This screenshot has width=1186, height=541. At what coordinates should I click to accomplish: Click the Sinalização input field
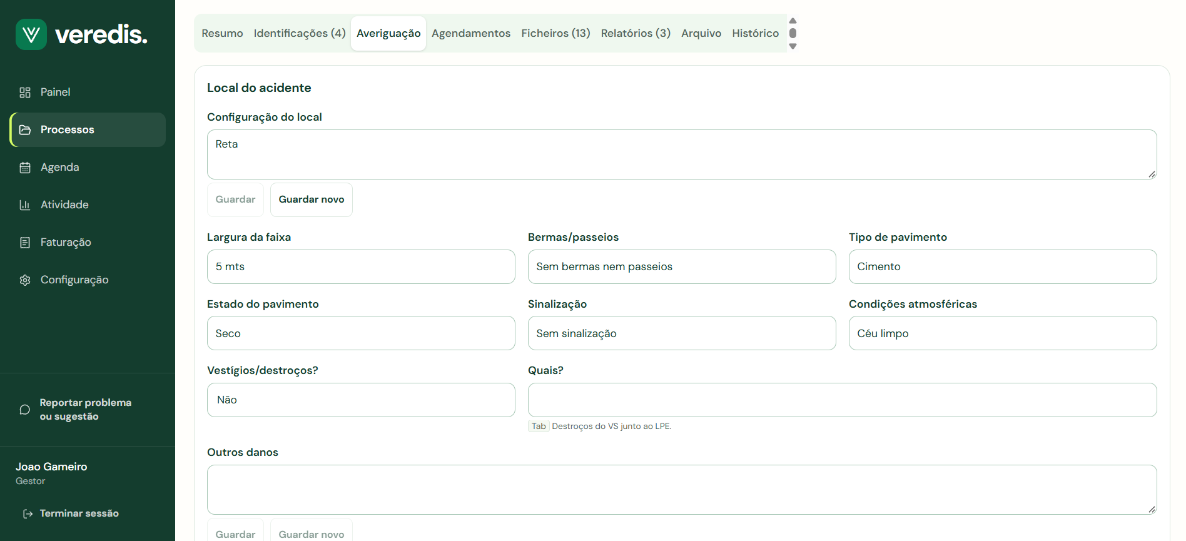(x=682, y=333)
